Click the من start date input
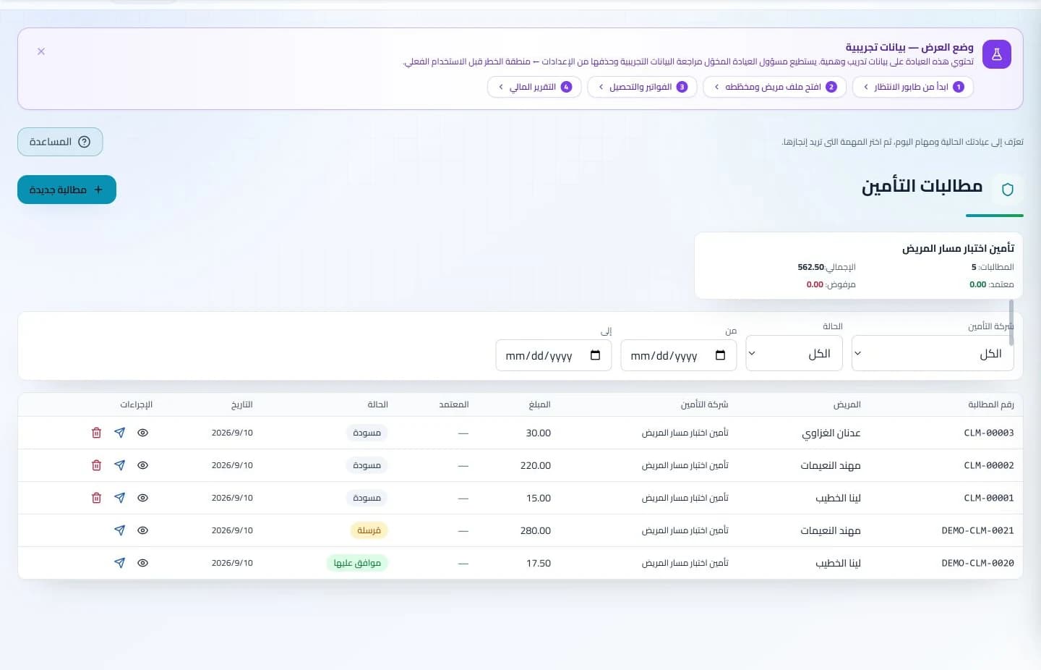The width and height of the screenshot is (1041, 670). point(678,355)
